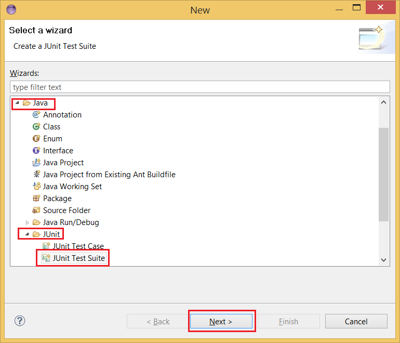Click the Next button
The width and height of the screenshot is (400, 343).
pos(221,321)
